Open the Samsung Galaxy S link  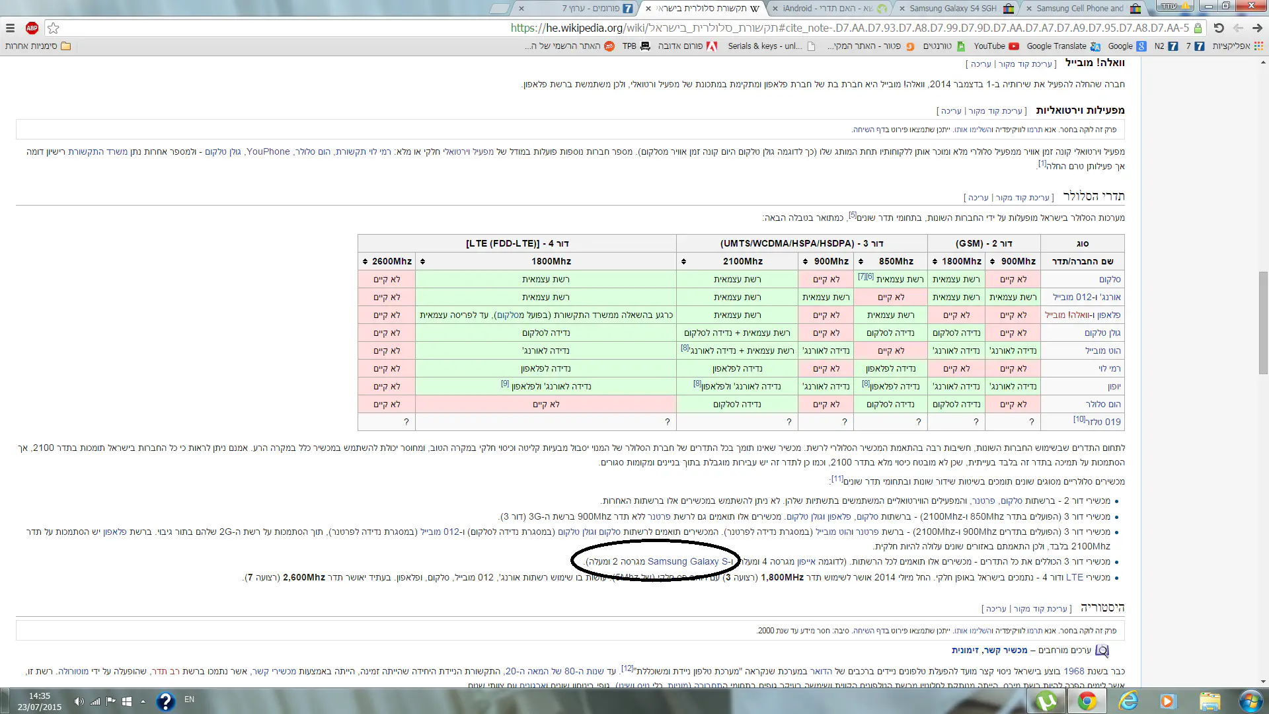click(x=689, y=562)
